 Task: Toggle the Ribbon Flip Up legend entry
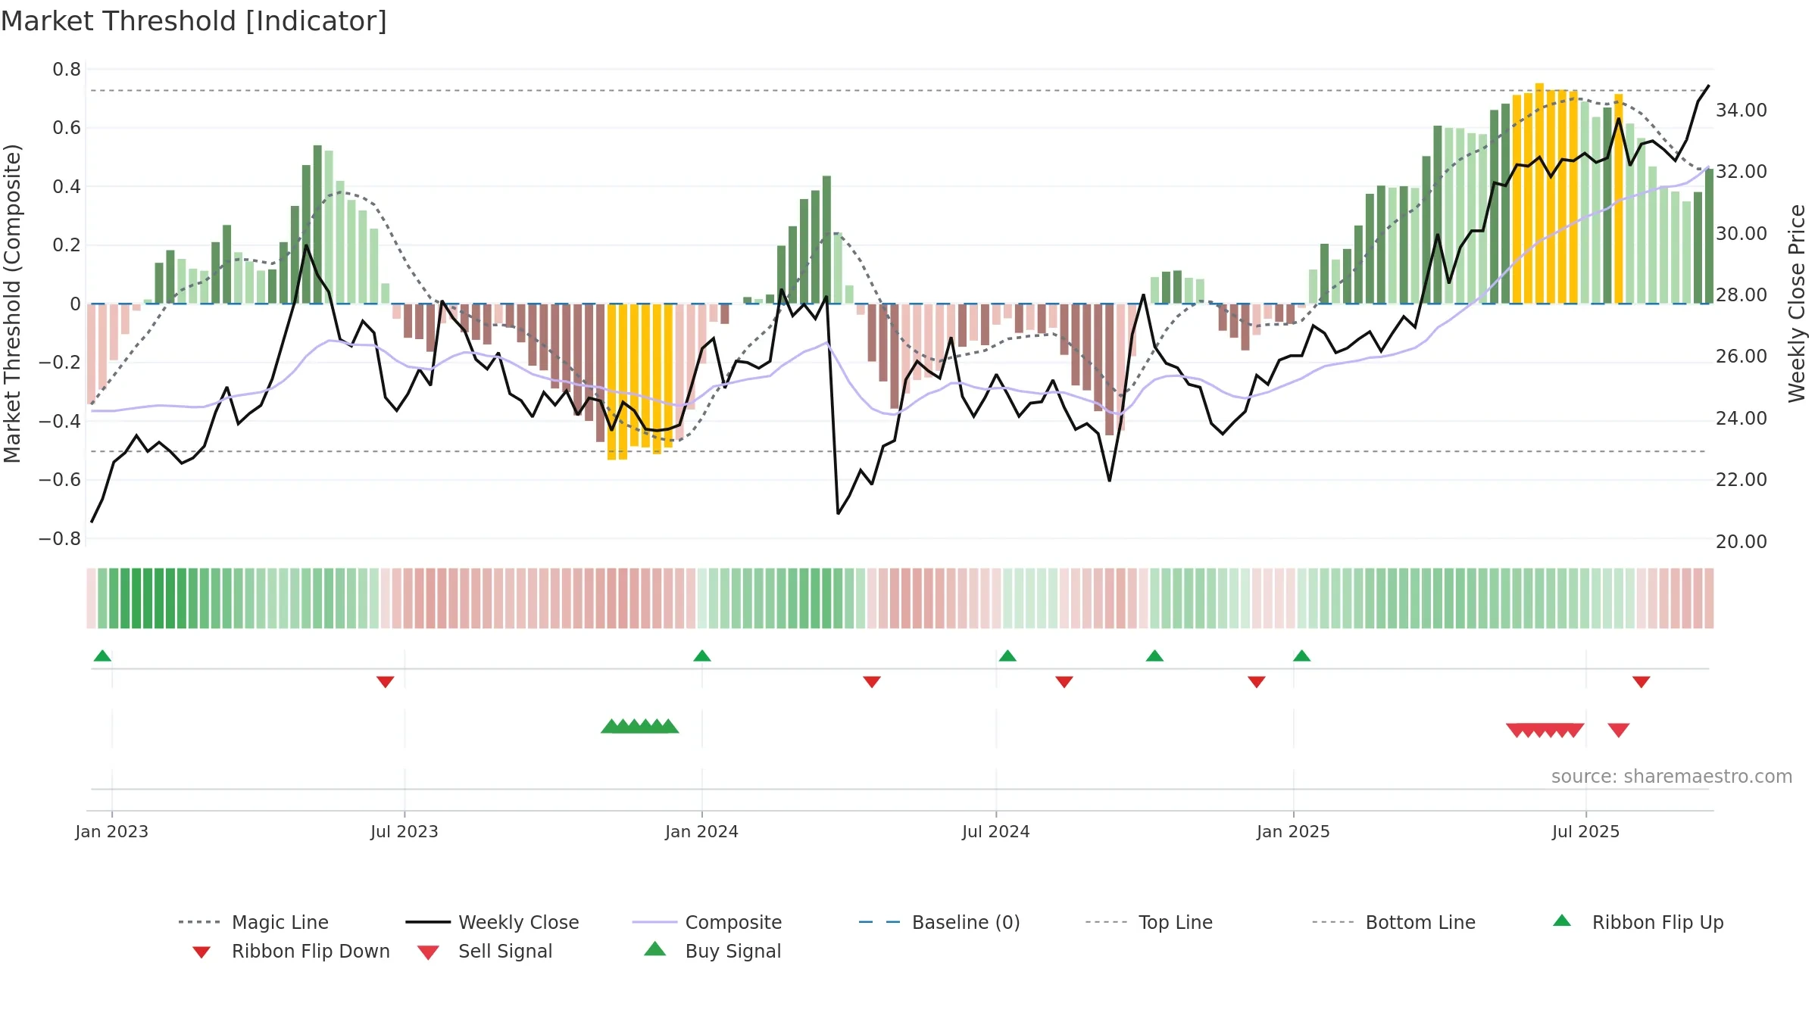point(1638,922)
